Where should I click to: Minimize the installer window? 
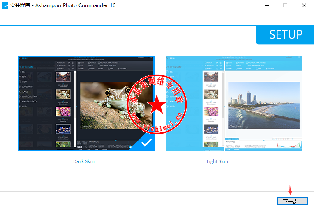[267, 5]
